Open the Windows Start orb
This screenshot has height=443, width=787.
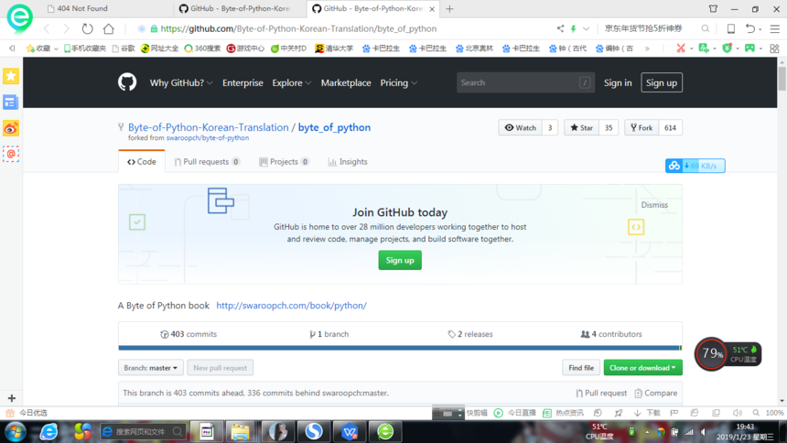(15, 431)
